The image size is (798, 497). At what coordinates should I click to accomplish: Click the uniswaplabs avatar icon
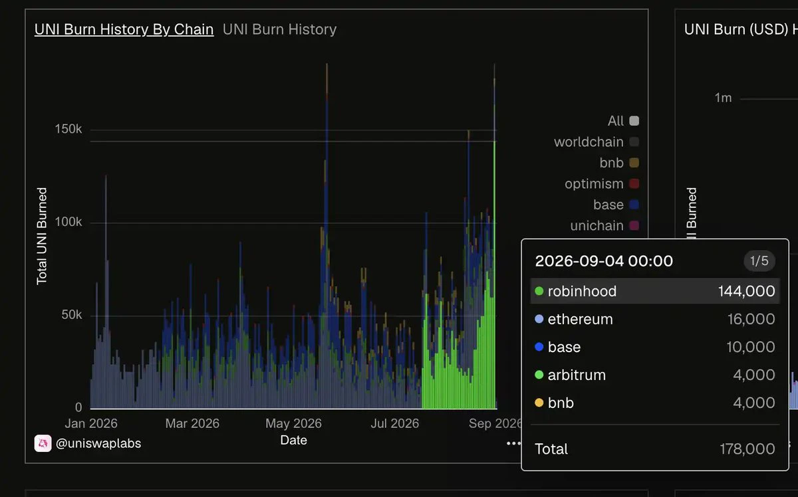point(43,443)
